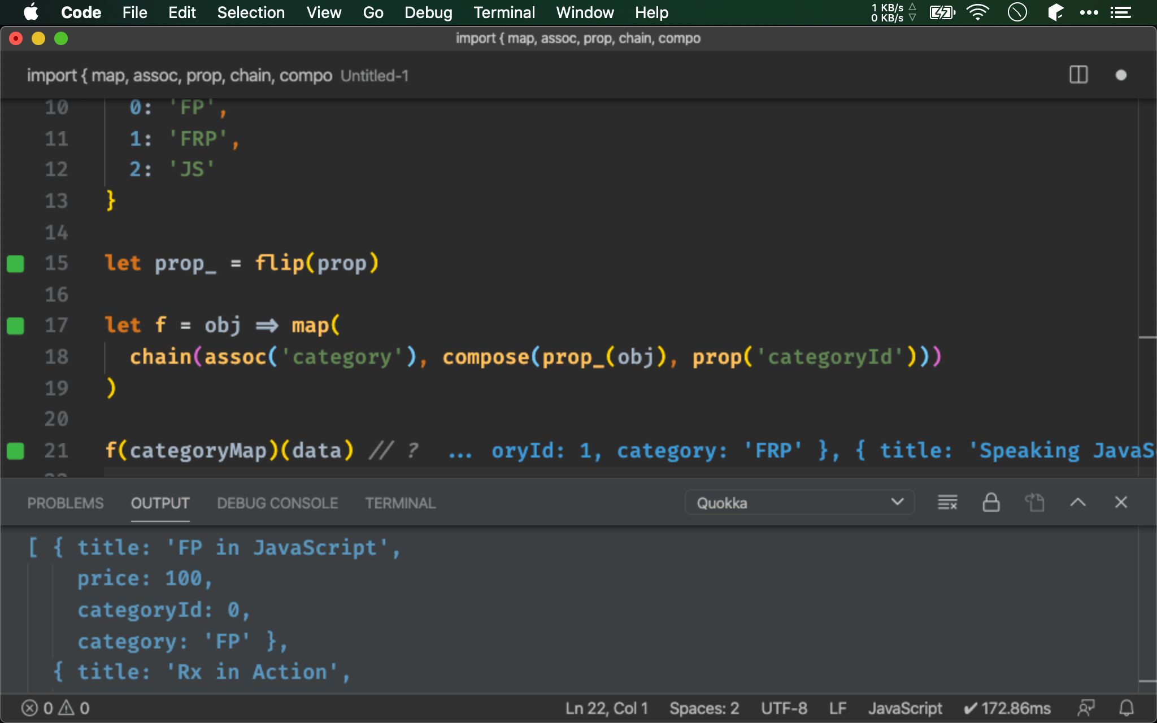The image size is (1157, 723).
Task: Open the Code application menu
Action: point(81,12)
